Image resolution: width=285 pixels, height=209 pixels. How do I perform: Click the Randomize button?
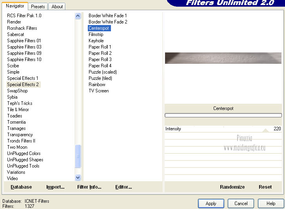(232, 187)
